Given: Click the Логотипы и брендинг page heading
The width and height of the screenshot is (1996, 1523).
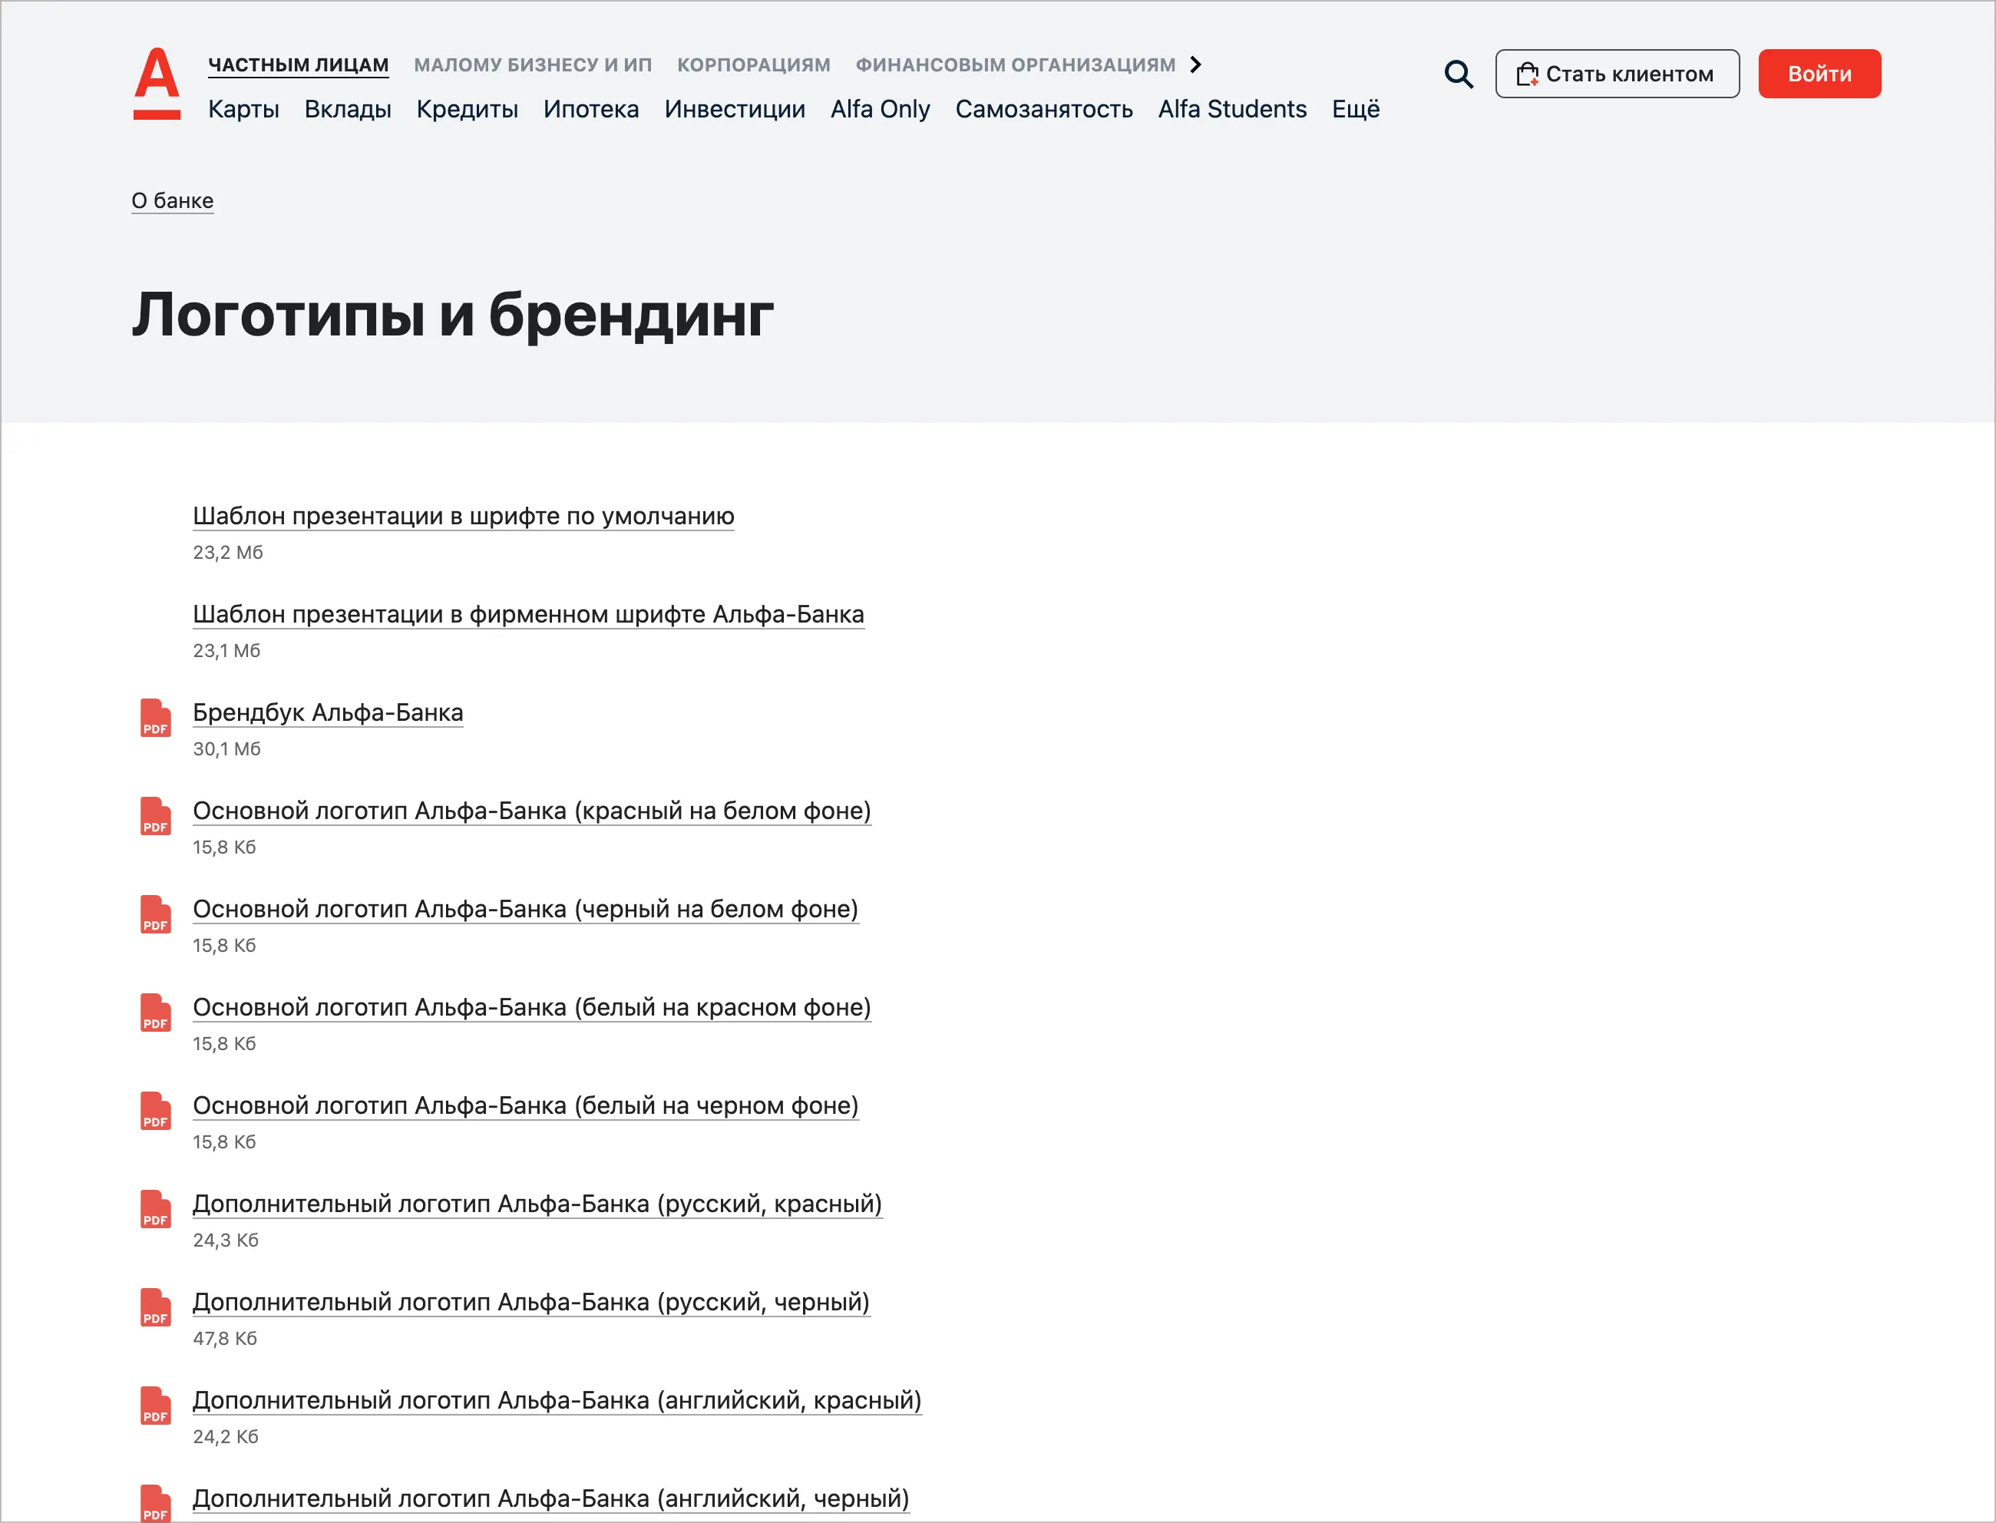Looking at the screenshot, I should coord(452,315).
